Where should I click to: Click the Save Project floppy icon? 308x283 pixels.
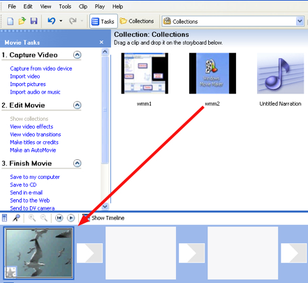34,21
